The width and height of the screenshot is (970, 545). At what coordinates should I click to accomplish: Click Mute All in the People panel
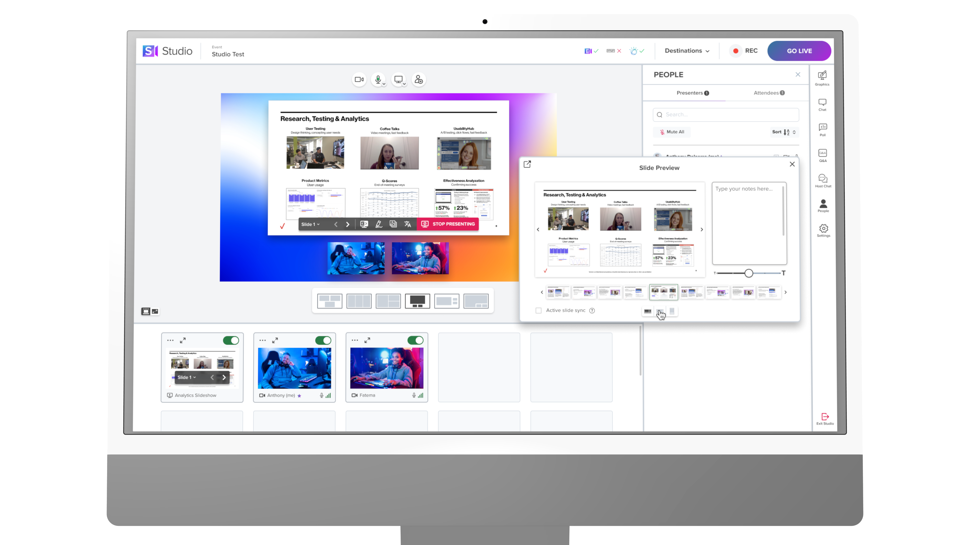[x=672, y=132]
